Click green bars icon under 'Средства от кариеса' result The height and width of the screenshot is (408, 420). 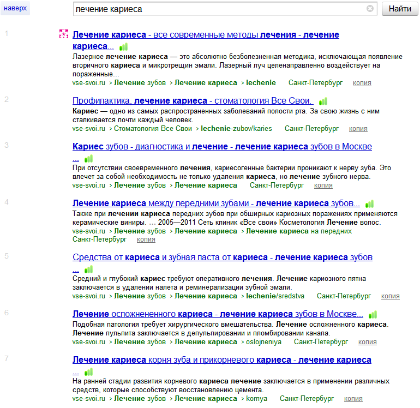89,269
